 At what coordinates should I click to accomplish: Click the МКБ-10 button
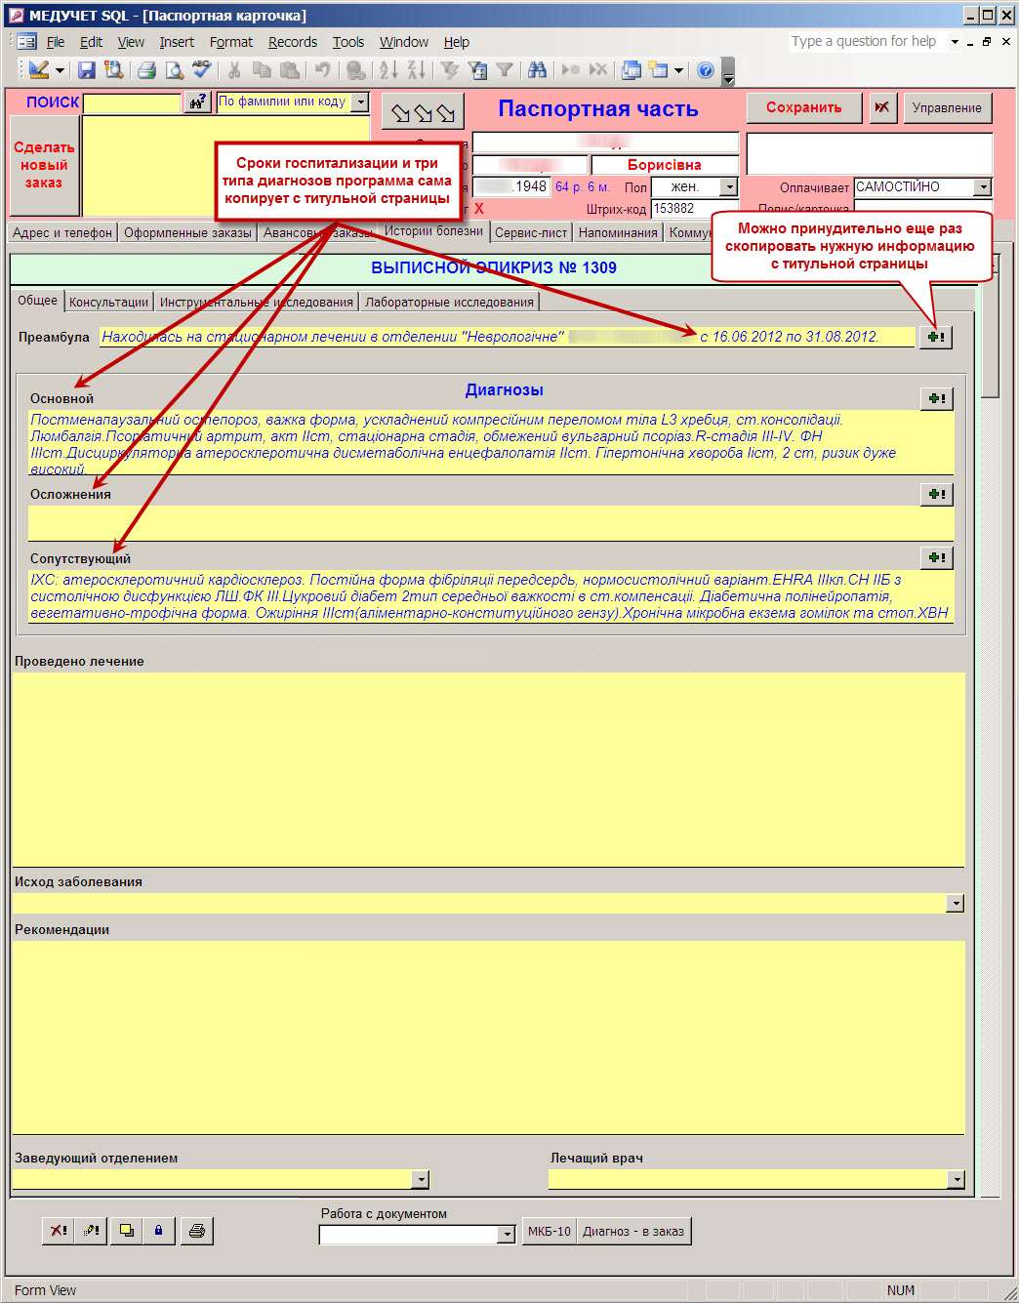pyautogui.click(x=550, y=1231)
